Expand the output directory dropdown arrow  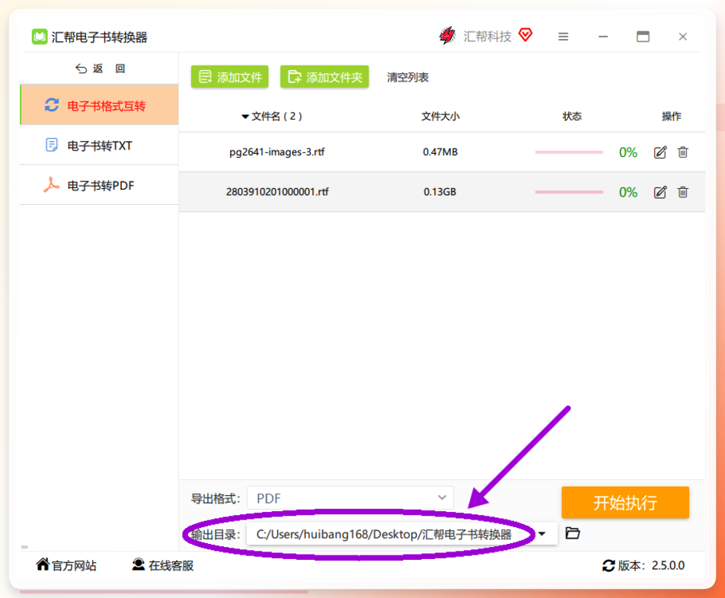tap(542, 534)
